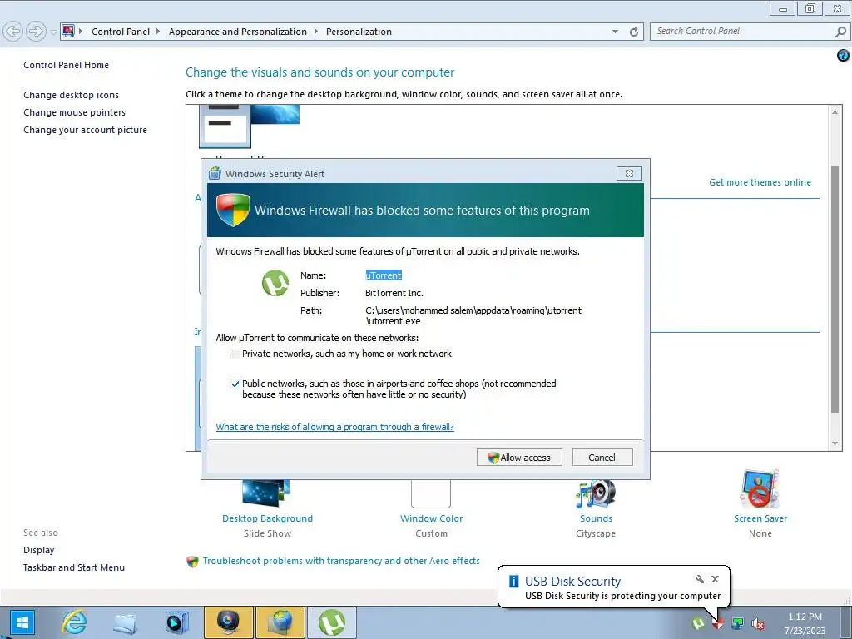852x639 pixels.
Task: Switch to webcam app in taskbar
Action: coord(228,622)
